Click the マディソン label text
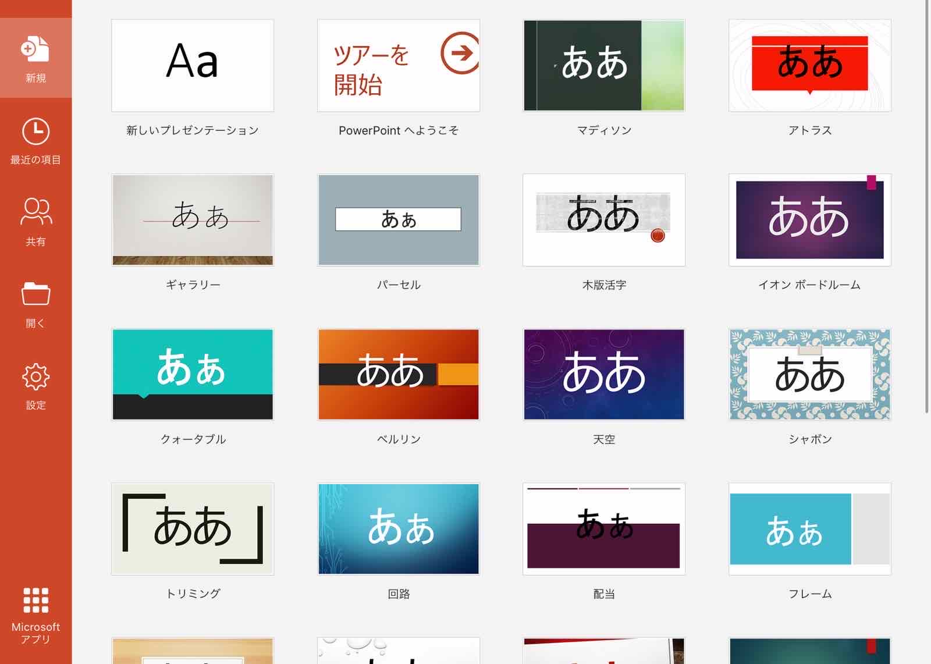Viewport: 931px width, 664px height. pyautogui.click(x=604, y=130)
